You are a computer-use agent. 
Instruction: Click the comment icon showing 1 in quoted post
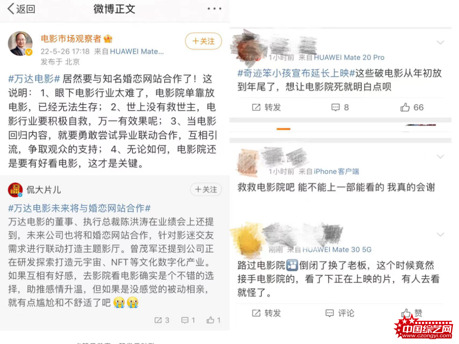[188, 320]
